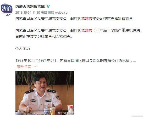Click the first red 孟建伟 keyword in headline
Image resolution: width=143 pixels, height=117 pixels.
tap(87, 18)
